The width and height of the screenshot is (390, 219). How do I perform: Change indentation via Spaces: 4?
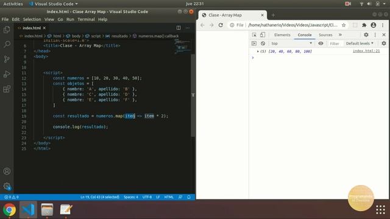[x=130, y=197]
